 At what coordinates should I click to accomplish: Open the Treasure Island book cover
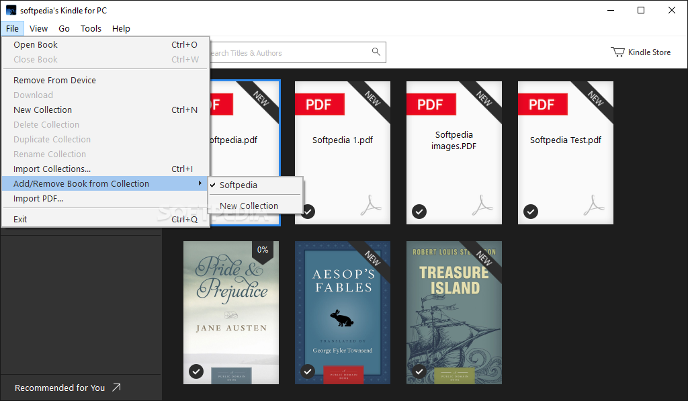pos(454,312)
